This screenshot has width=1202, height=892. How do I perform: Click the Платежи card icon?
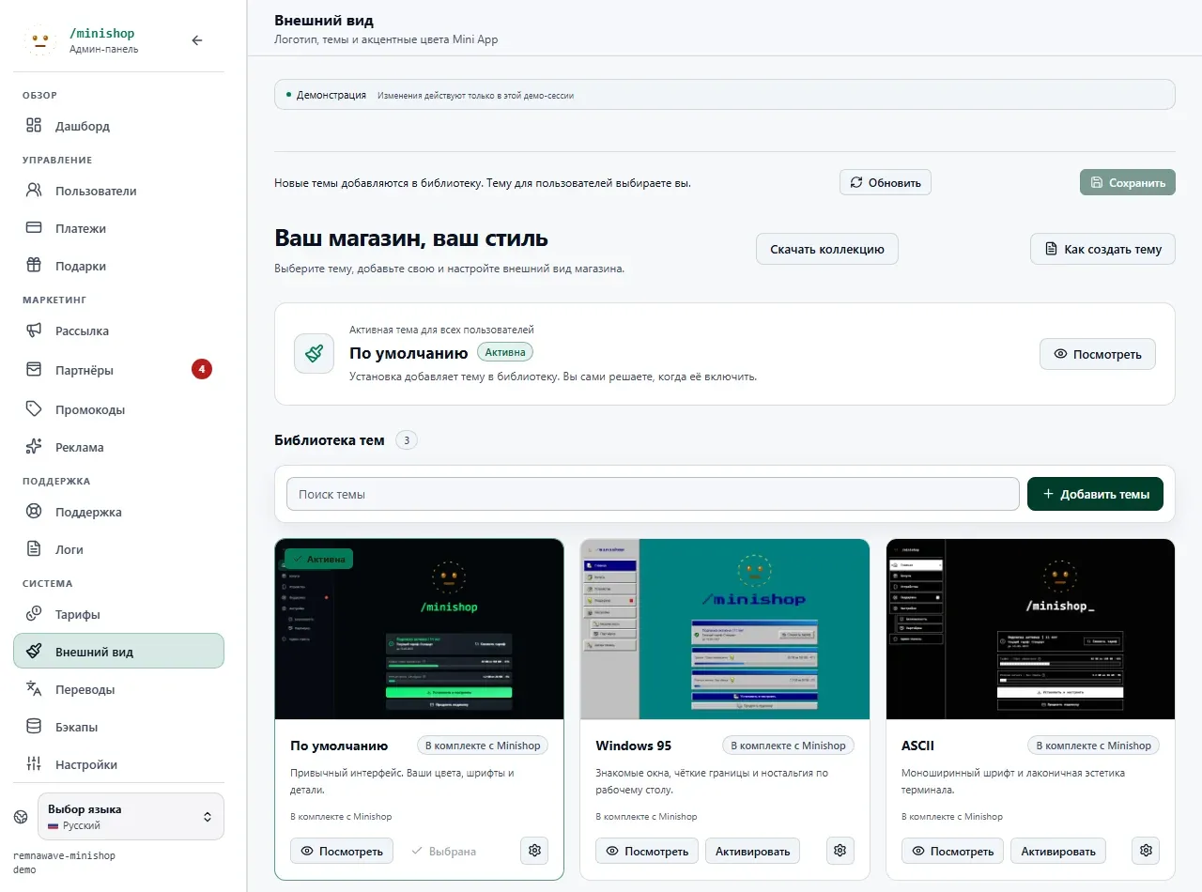(x=34, y=228)
